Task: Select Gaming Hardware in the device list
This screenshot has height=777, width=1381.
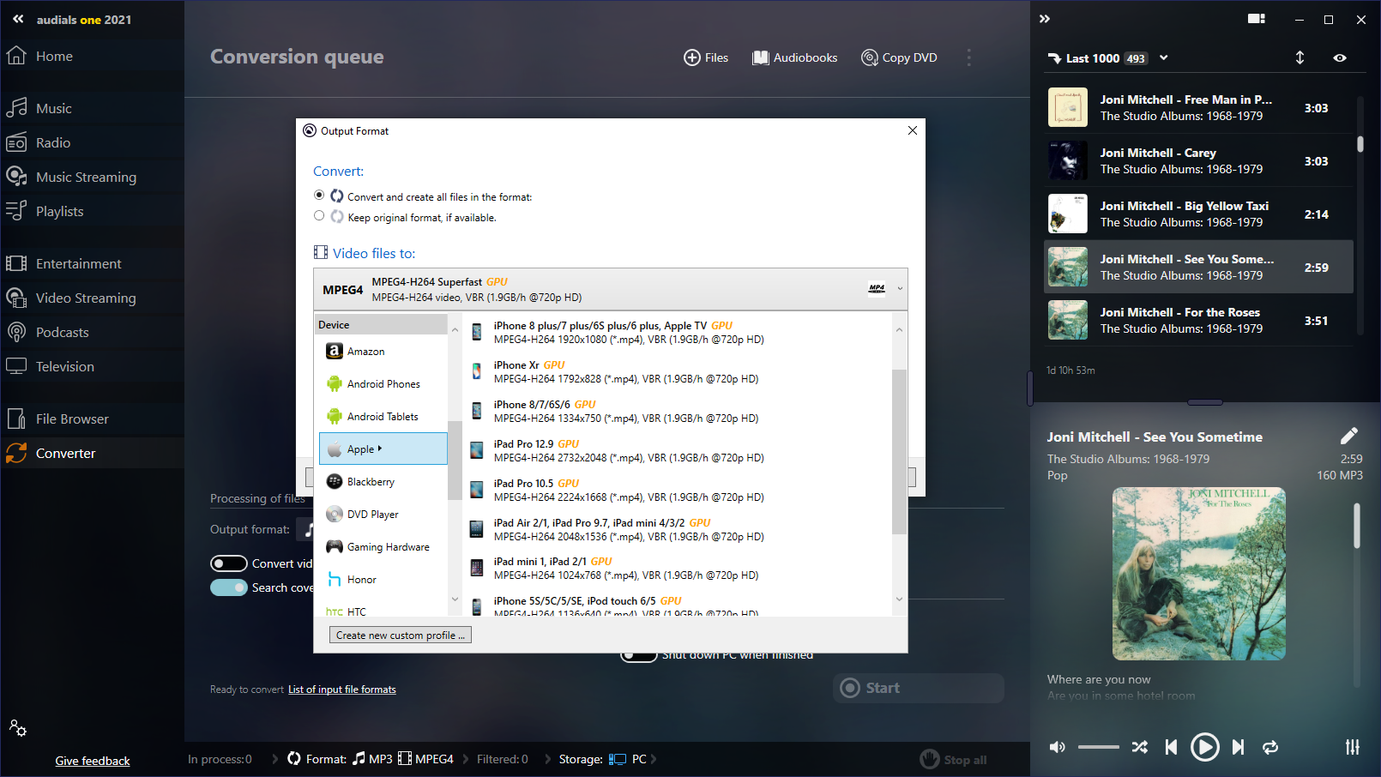Action: click(388, 547)
